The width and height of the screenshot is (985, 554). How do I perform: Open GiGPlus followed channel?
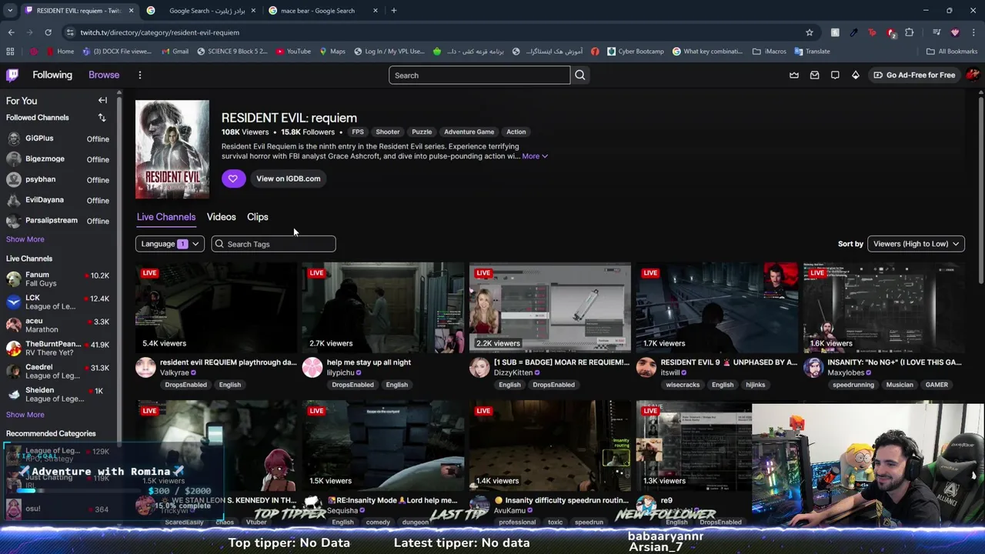pyautogui.click(x=58, y=138)
